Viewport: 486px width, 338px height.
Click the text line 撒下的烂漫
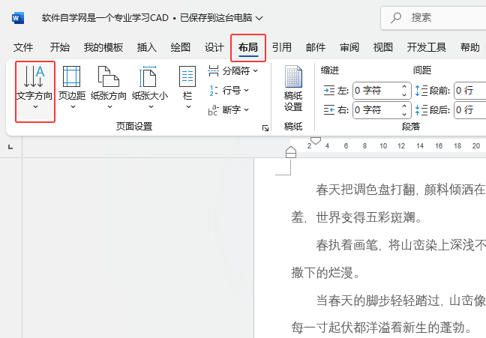325,273
